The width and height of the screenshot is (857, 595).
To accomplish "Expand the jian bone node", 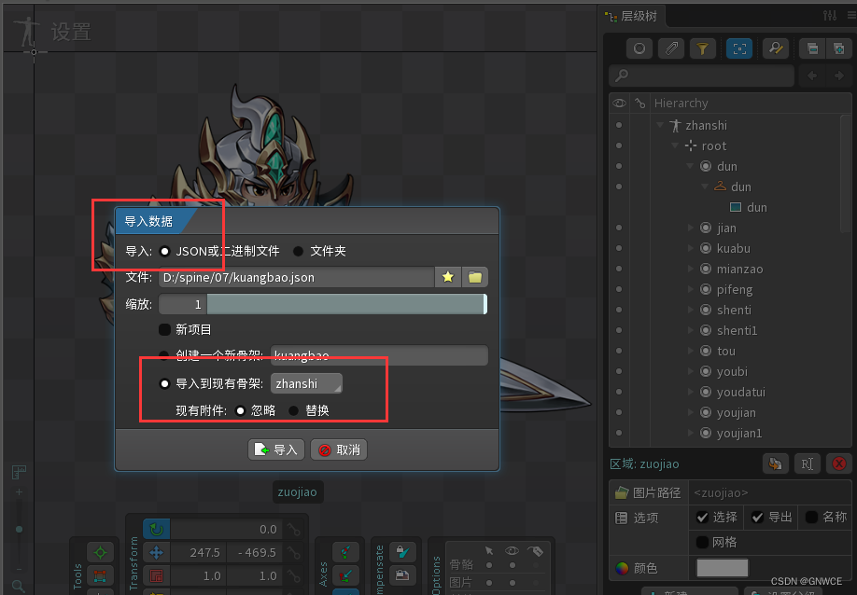I will [x=690, y=228].
